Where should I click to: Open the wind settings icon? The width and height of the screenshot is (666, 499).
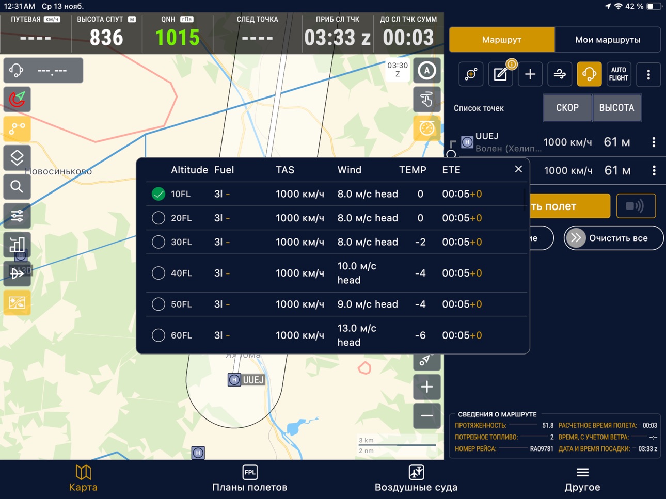pyautogui.click(x=560, y=74)
